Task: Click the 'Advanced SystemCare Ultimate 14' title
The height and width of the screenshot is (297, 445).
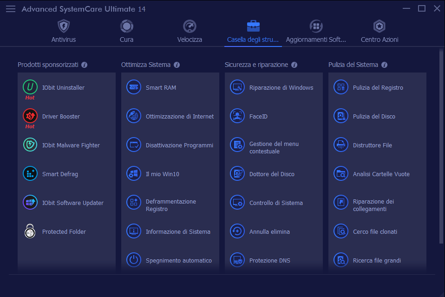Action: click(84, 9)
